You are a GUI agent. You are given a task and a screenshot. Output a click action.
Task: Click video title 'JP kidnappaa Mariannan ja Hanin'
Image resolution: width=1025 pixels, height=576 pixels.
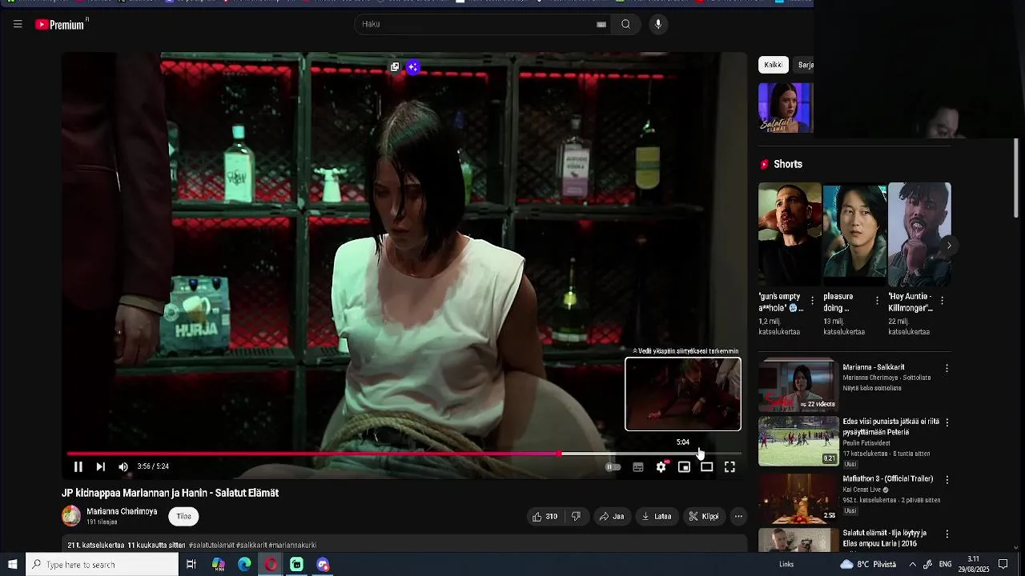[171, 493]
